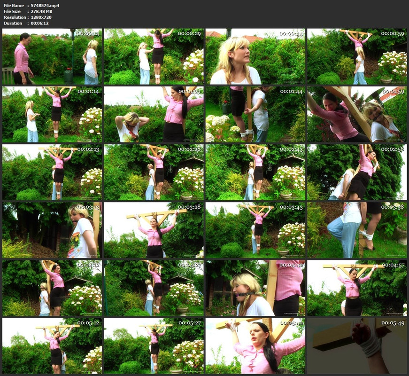This screenshot has height=376, width=409.
Task: Click the "Duration" label in header
Action: (x=13, y=23)
